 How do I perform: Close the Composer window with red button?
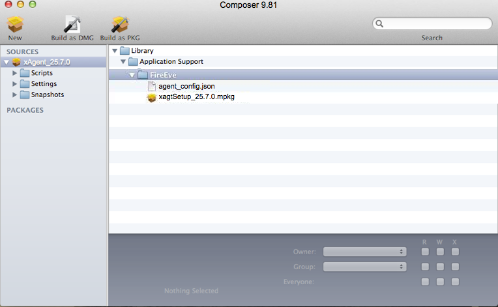[8, 4]
